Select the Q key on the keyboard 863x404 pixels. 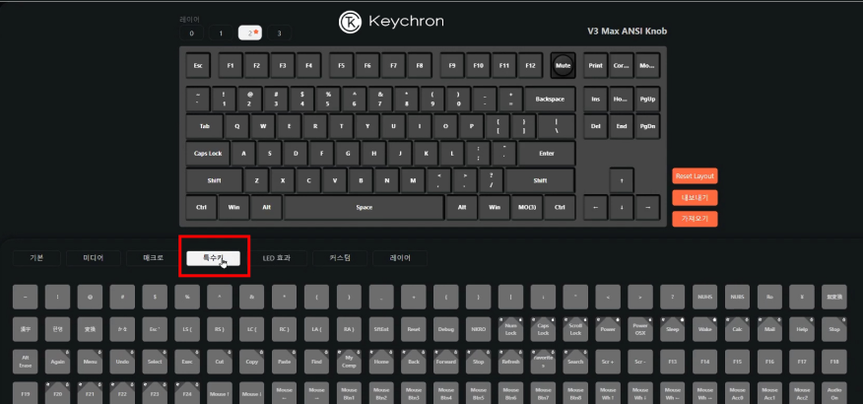237,126
